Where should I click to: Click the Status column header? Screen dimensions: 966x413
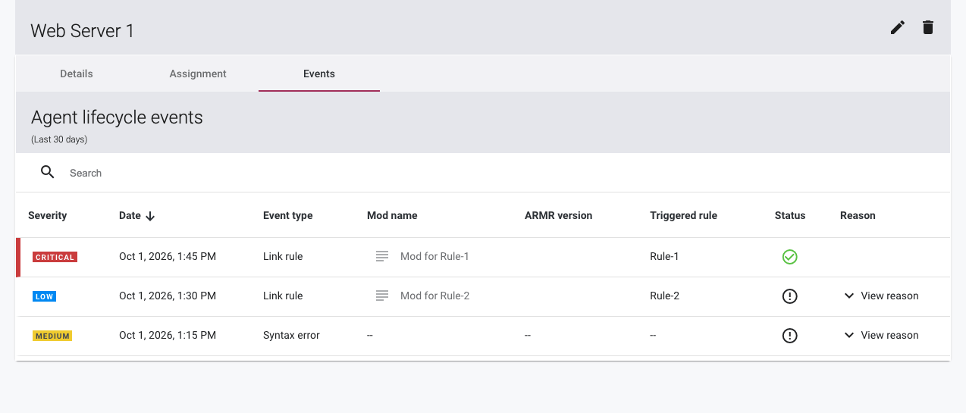pyautogui.click(x=790, y=215)
